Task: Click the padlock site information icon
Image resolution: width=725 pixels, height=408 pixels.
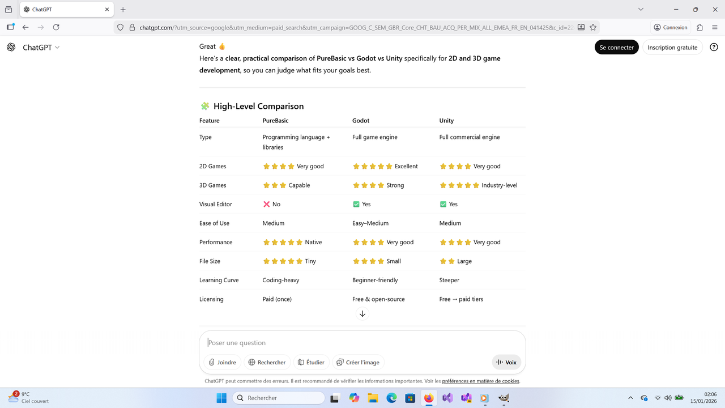Action: pyautogui.click(x=132, y=27)
